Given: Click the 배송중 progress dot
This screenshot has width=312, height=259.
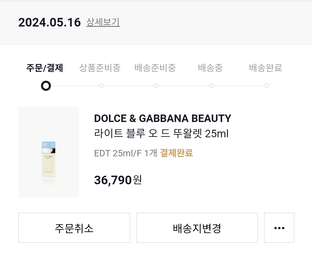Looking at the screenshot, I should pos(211,86).
